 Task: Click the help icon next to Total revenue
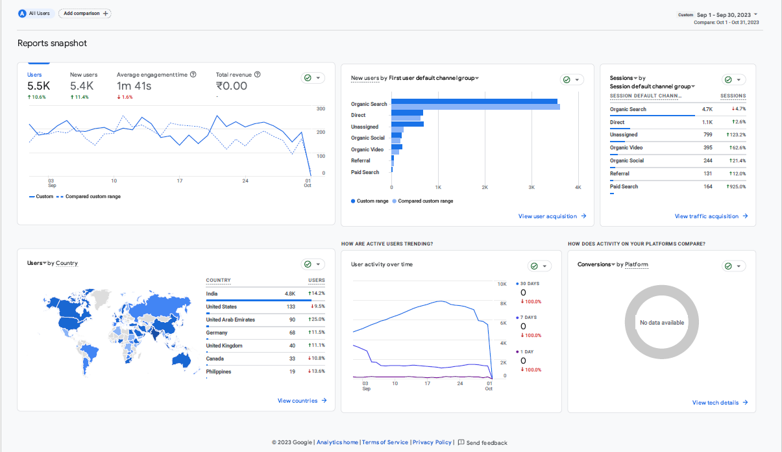(258, 75)
